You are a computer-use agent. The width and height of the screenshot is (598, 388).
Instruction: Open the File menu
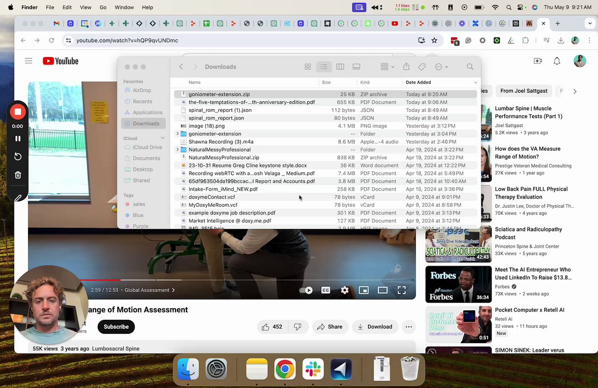(x=50, y=7)
